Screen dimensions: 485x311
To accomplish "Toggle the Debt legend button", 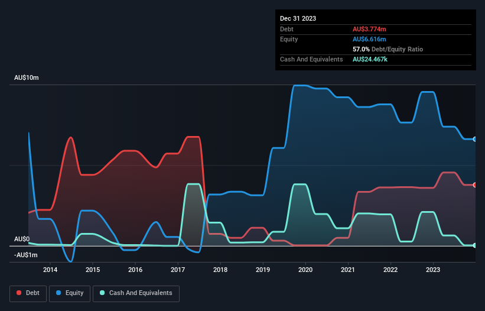I will [x=28, y=293].
